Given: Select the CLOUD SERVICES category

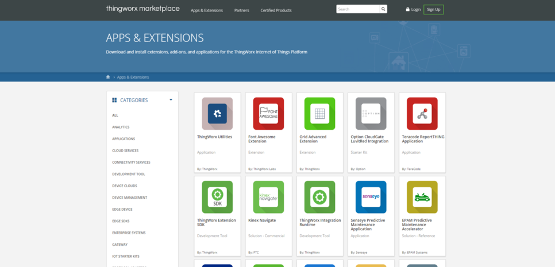Looking at the screenshot, I should pyautogui.click(x=125, y=150).
